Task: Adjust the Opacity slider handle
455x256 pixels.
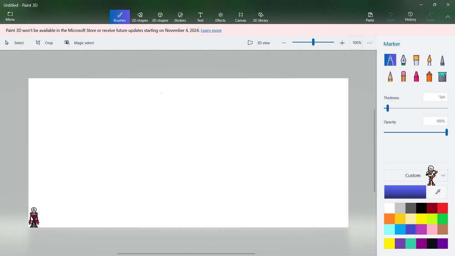Action: [447, 132]
